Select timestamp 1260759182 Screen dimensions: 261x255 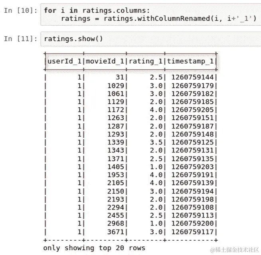[x=193, y=94]
